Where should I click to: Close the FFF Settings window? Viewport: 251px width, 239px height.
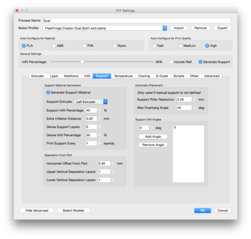[17, 11]
